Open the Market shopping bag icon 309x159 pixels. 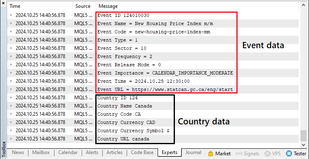pos(210,153)
